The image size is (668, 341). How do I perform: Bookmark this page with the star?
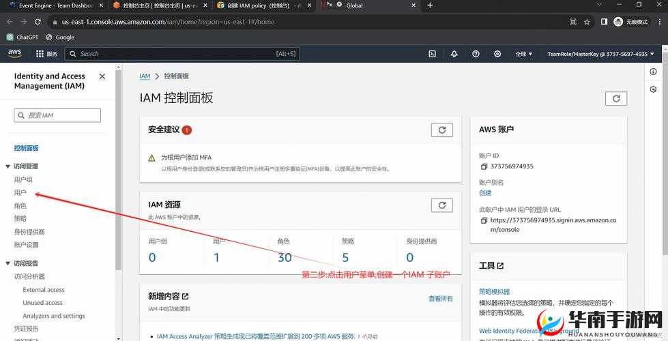(x=587, y=22)
